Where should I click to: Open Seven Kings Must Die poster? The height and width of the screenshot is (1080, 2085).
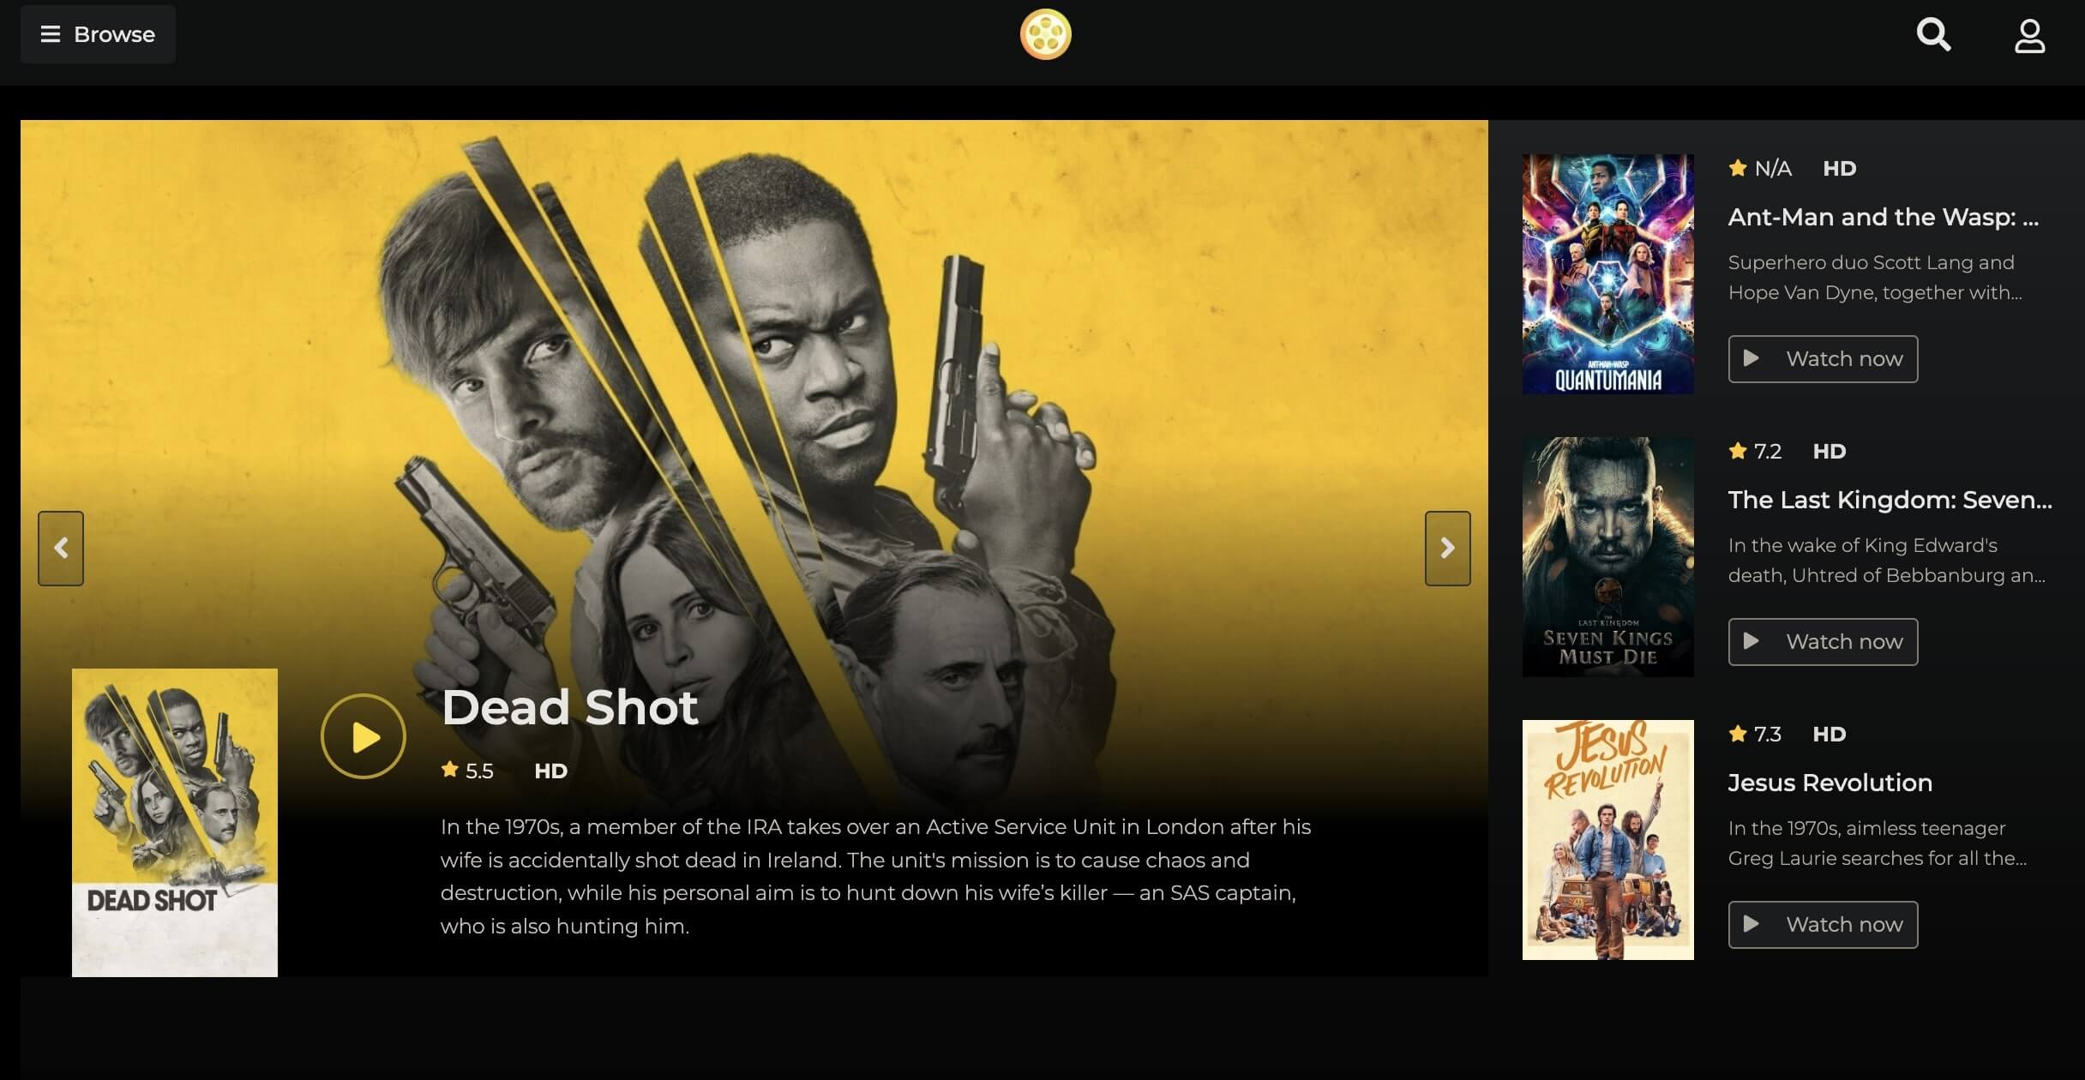point(1608,557)
